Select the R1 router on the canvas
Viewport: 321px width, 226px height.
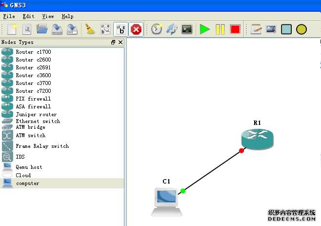pyautogui.click(x=258, y=139)
